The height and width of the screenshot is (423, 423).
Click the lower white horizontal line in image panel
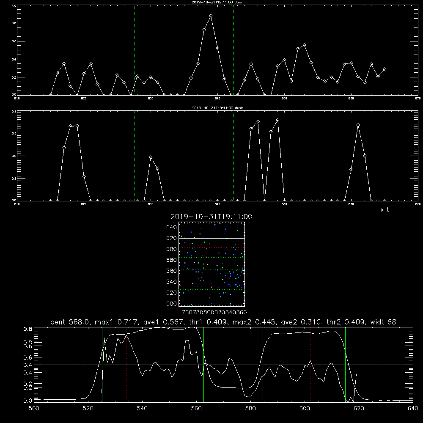click(212, 290)
